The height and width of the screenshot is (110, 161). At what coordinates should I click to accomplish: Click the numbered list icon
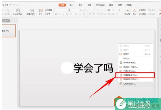tap(95, 10)
